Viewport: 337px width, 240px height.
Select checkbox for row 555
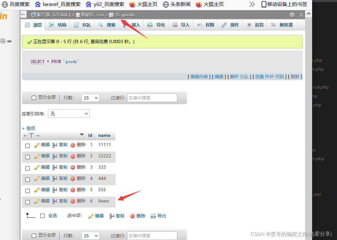pyautogui.click(x=28, y=191)
